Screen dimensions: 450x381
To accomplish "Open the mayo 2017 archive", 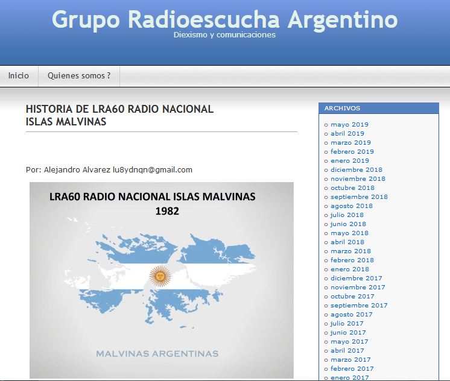I will tap(349, 341).
